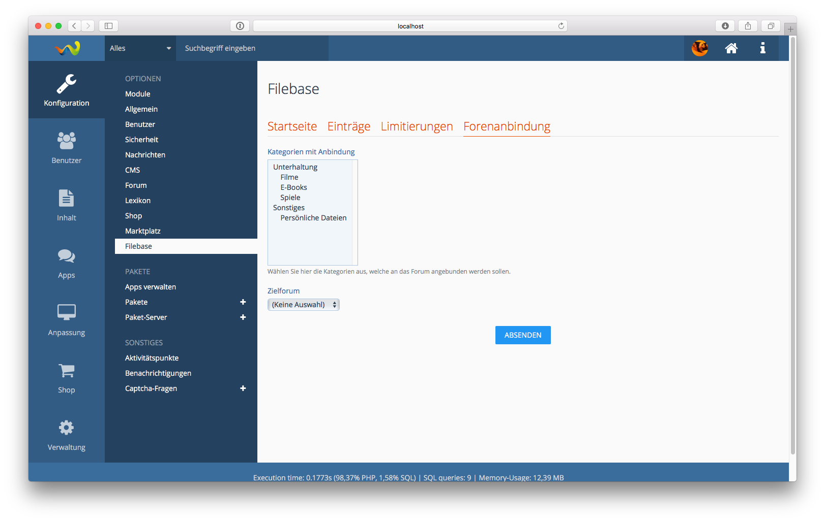Click the user avatar in header
The width and height of the screenshot is (825, 522).
click(x=699, y=48)
